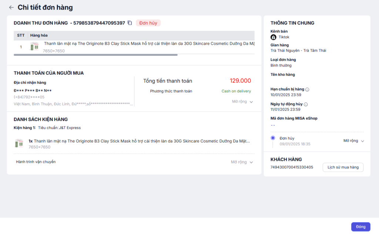This screenshot has height=236, width=379.
Task: Click info icon beside Ngày tự động hủy
Action: point(306,104)
